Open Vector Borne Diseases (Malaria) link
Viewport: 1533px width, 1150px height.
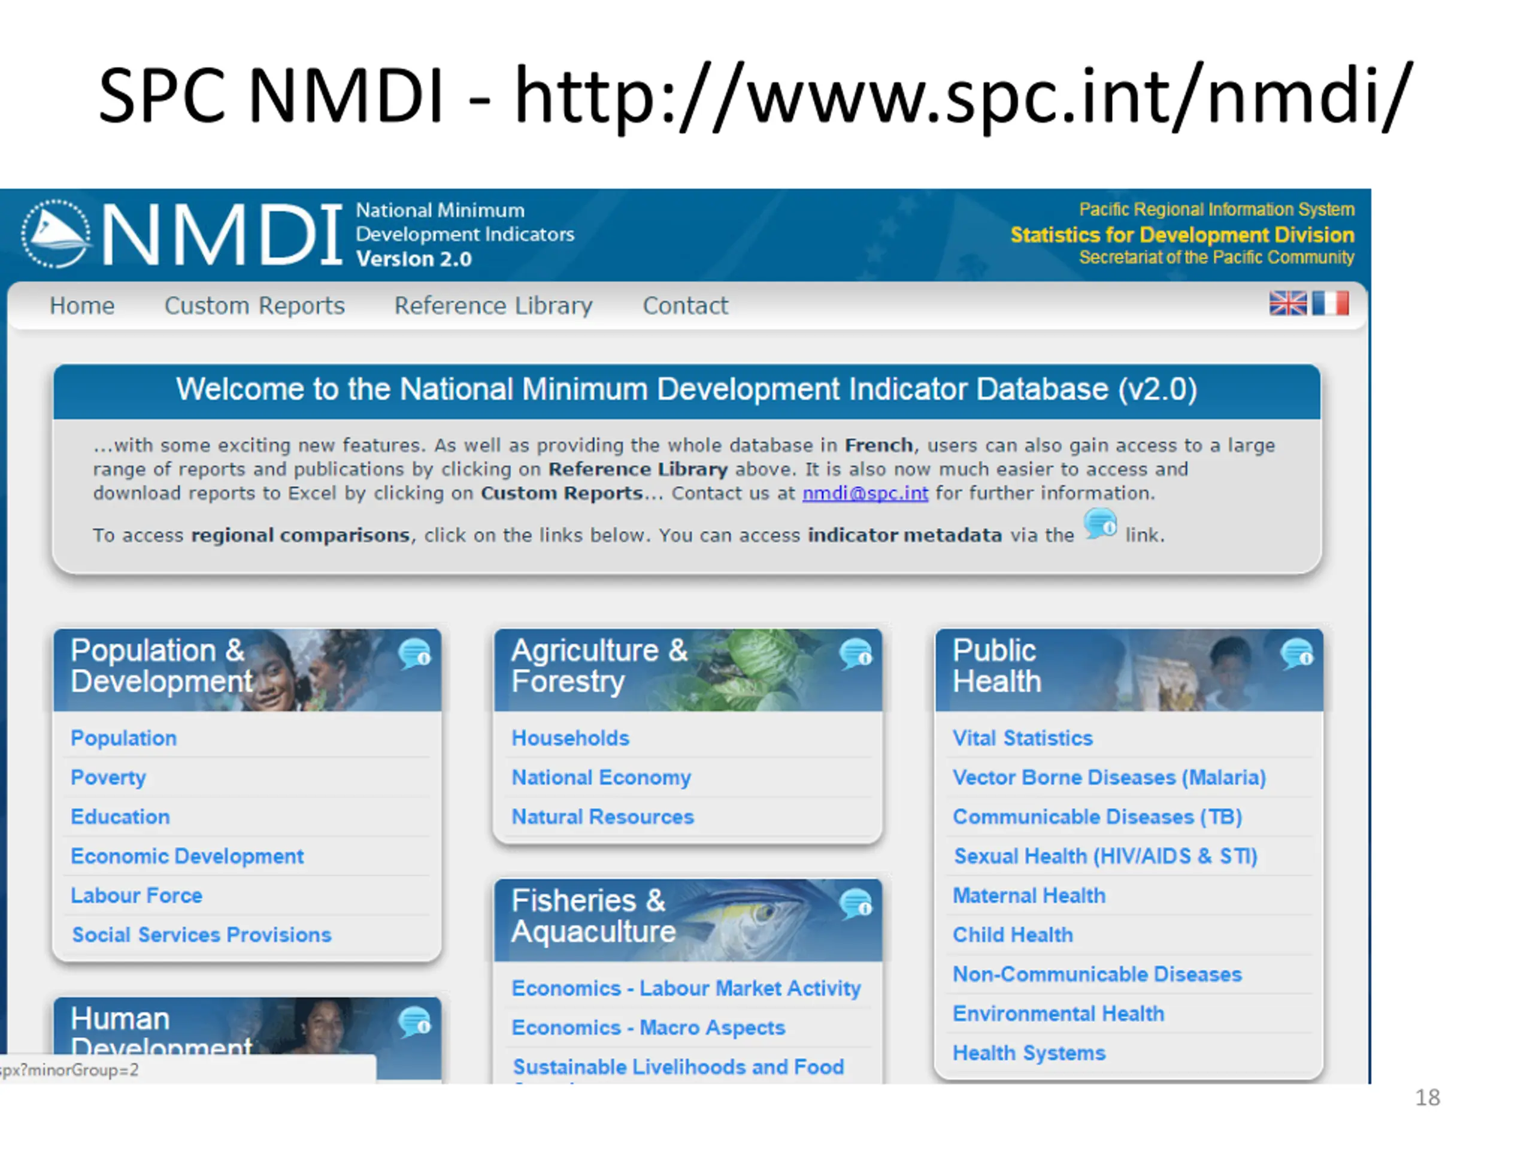1109,778
